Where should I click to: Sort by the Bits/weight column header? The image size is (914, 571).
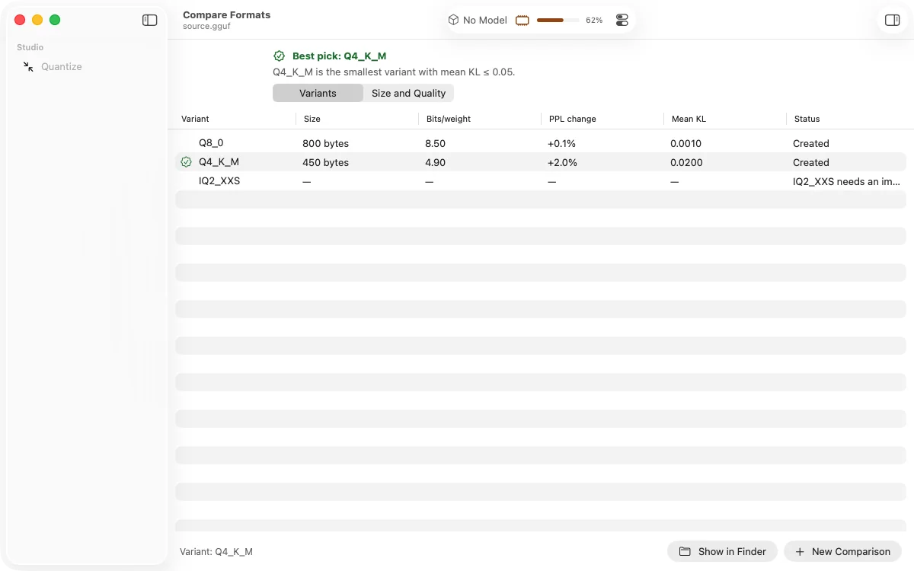[449, 119]
